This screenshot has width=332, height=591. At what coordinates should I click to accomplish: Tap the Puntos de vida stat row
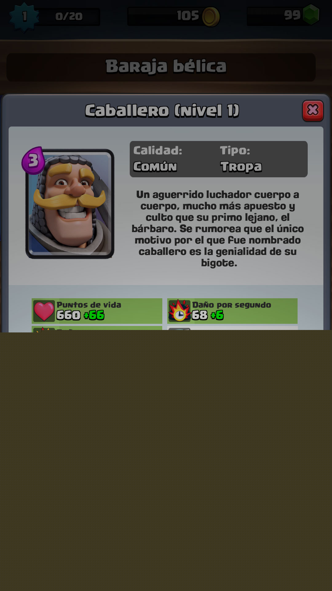97,311
